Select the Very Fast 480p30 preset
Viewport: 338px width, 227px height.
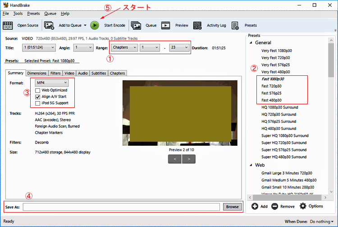276,72
